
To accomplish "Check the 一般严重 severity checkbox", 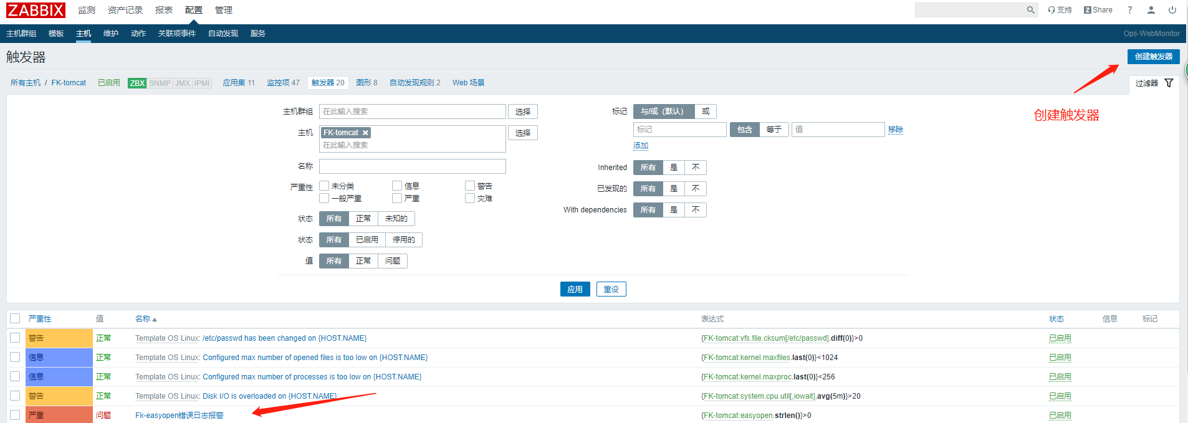I will pyautogui.click(x=324, y=198).
